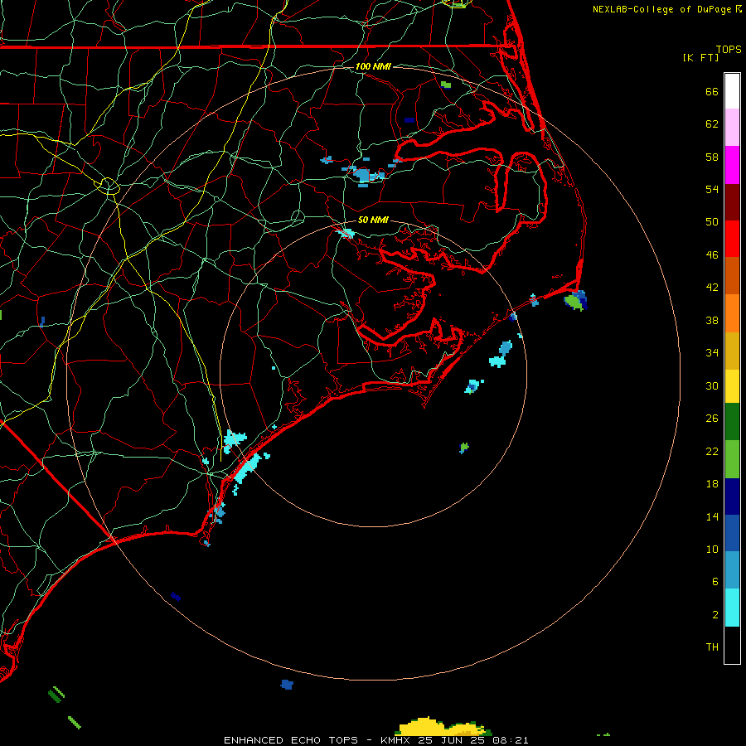
Task: Click the '14' legend value
Action: (712, 516)
